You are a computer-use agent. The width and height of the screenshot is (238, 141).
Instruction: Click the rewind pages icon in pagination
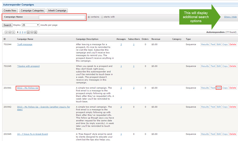(x=10, y=32)
